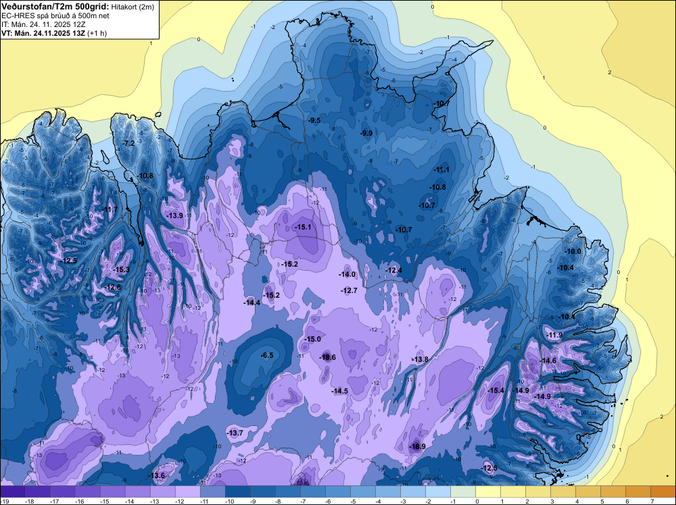Click the bold temperature value "-12.4"
The image size is (676, 505).
point(393,270)
